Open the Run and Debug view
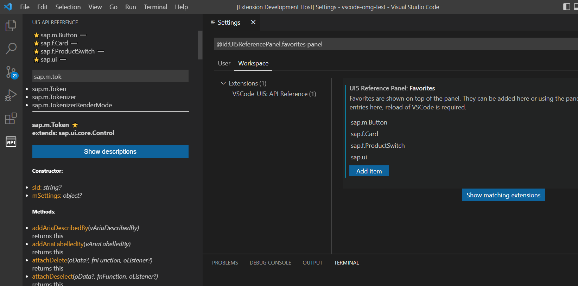 [x=11, y=95]
